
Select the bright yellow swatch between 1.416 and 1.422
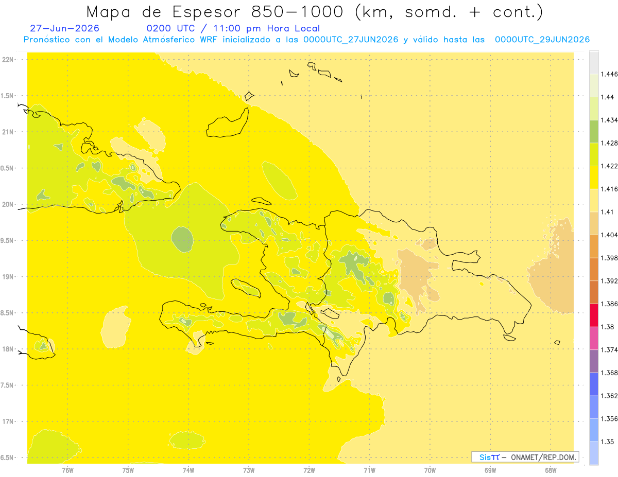pyautogui.click(x=594, y=177)
